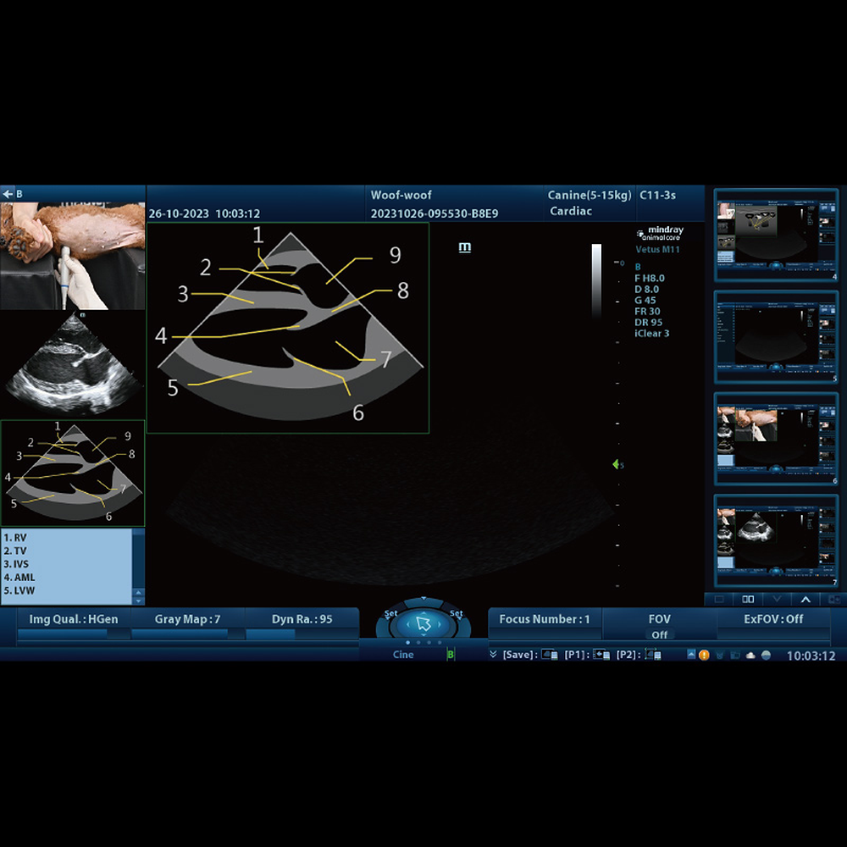Select the "3. IVS" label entry

pos(16,564)
